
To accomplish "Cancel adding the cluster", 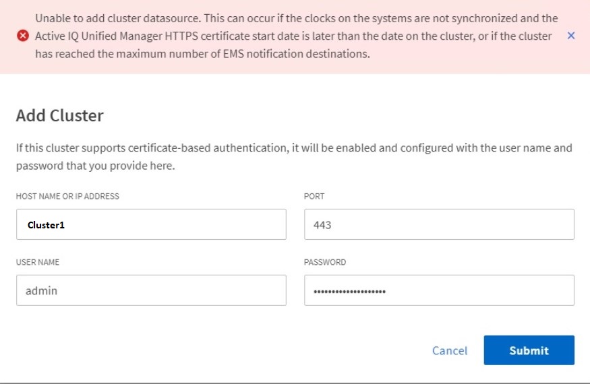I will point(450,350).
